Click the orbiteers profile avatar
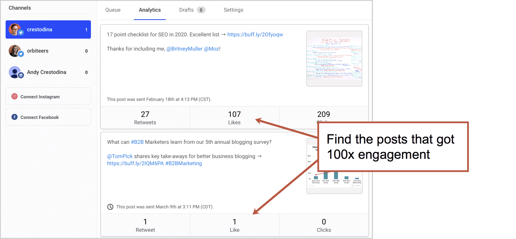Viewport: 516px width, 239px height. tap(15, 51)
